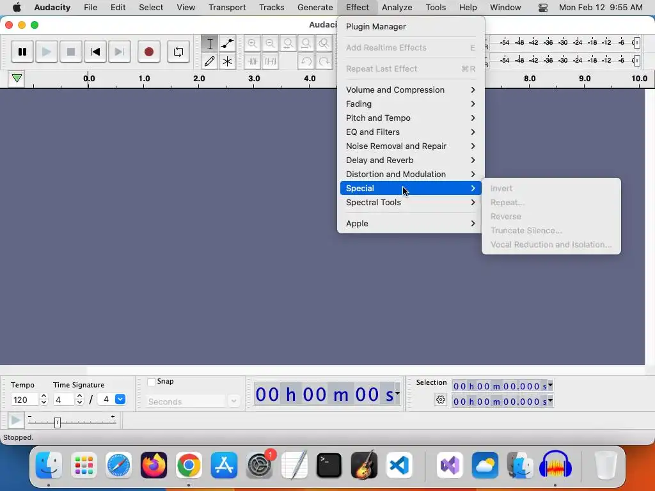Select the Envelope tool
The width and height of the screenshot is (655, 491).
tap(227, 43)
